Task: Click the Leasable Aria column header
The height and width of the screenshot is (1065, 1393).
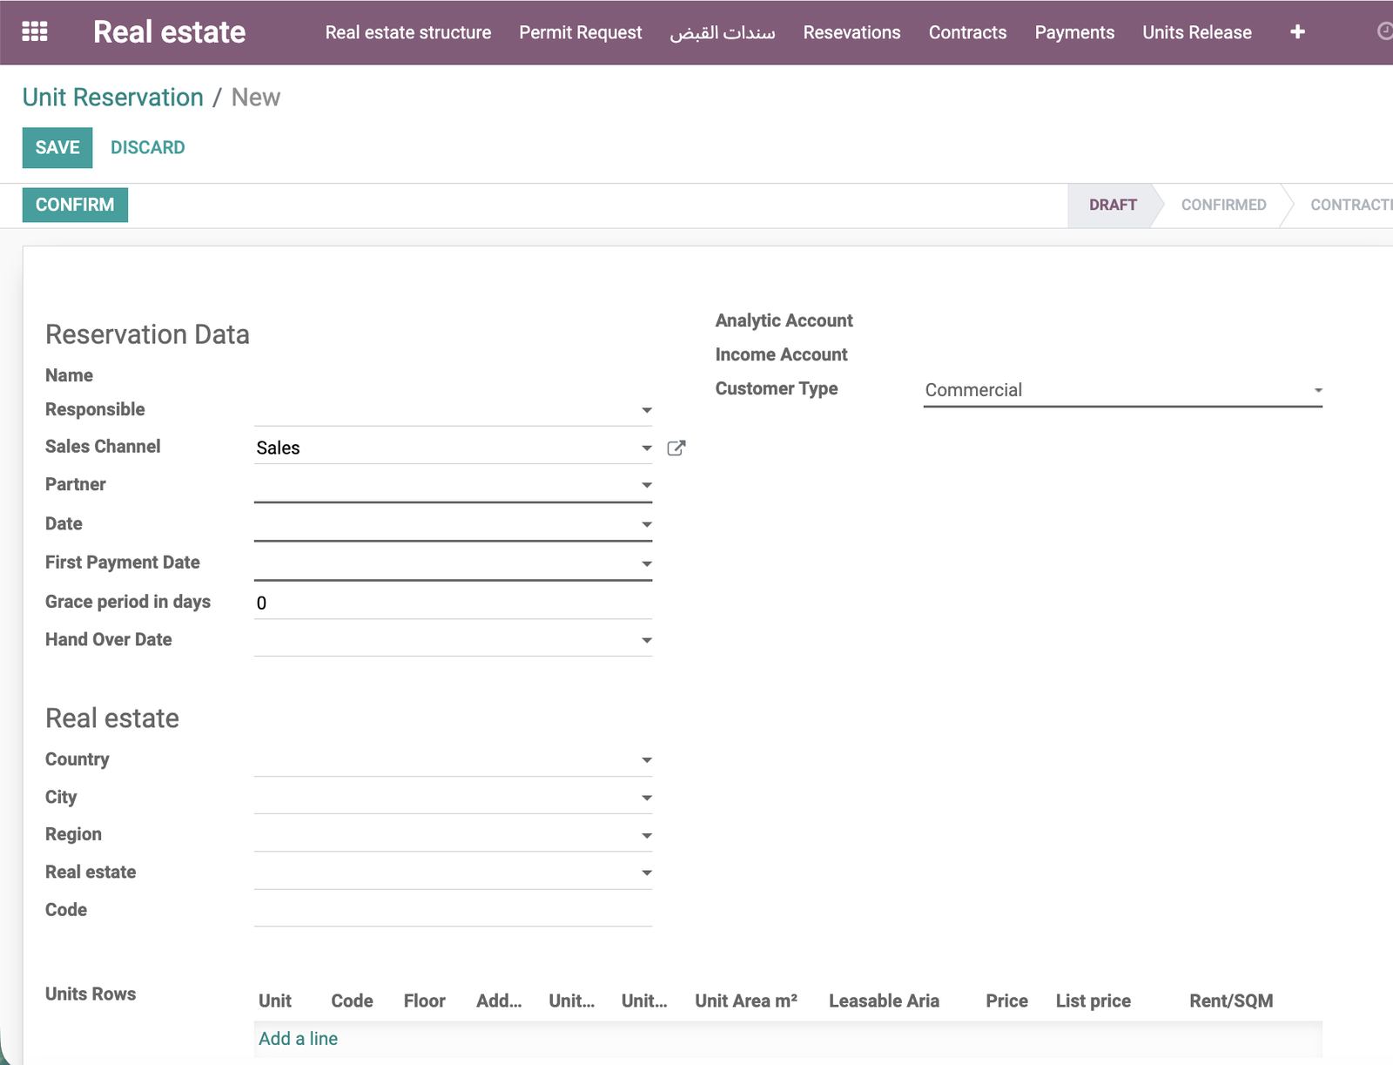Action: click(x=884, y=1001)
